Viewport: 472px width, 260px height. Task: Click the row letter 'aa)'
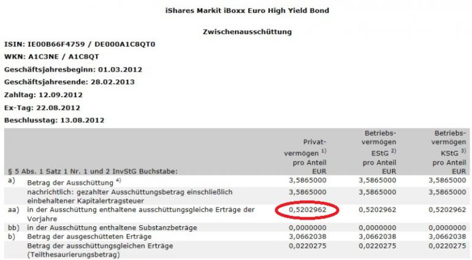click(x=13, y=210)
